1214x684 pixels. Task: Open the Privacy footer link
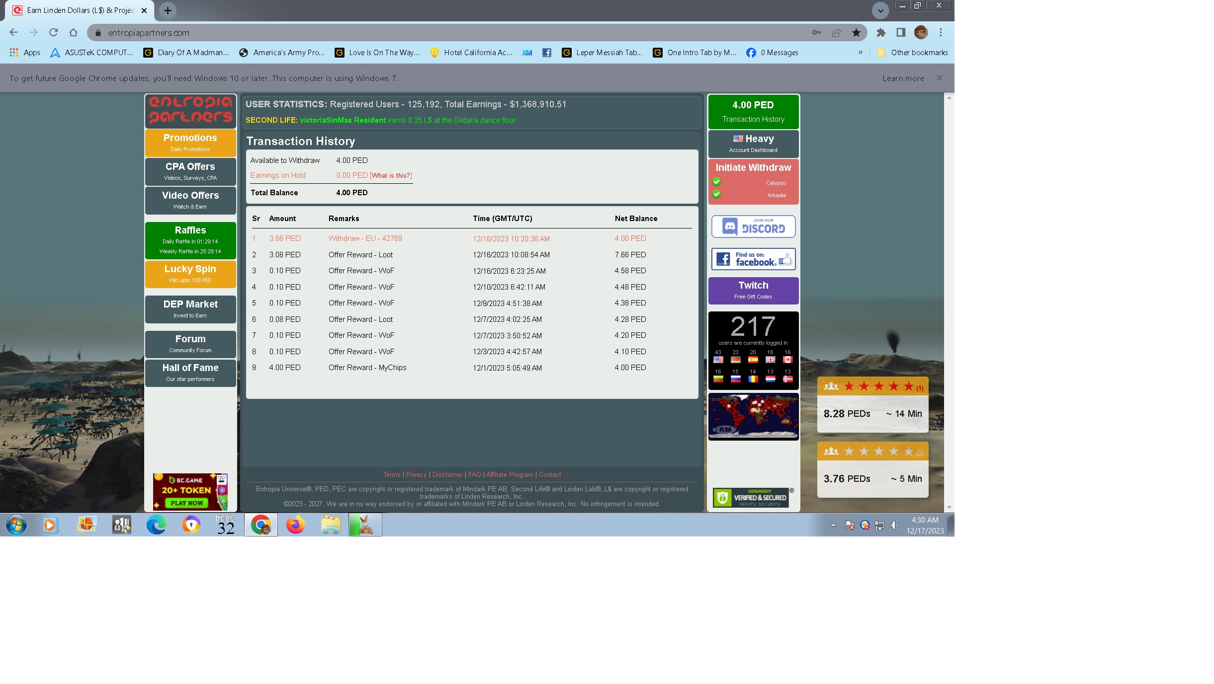tap(417, 474)
